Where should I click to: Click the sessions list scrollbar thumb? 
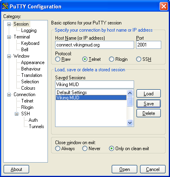[x=130, y=101]
